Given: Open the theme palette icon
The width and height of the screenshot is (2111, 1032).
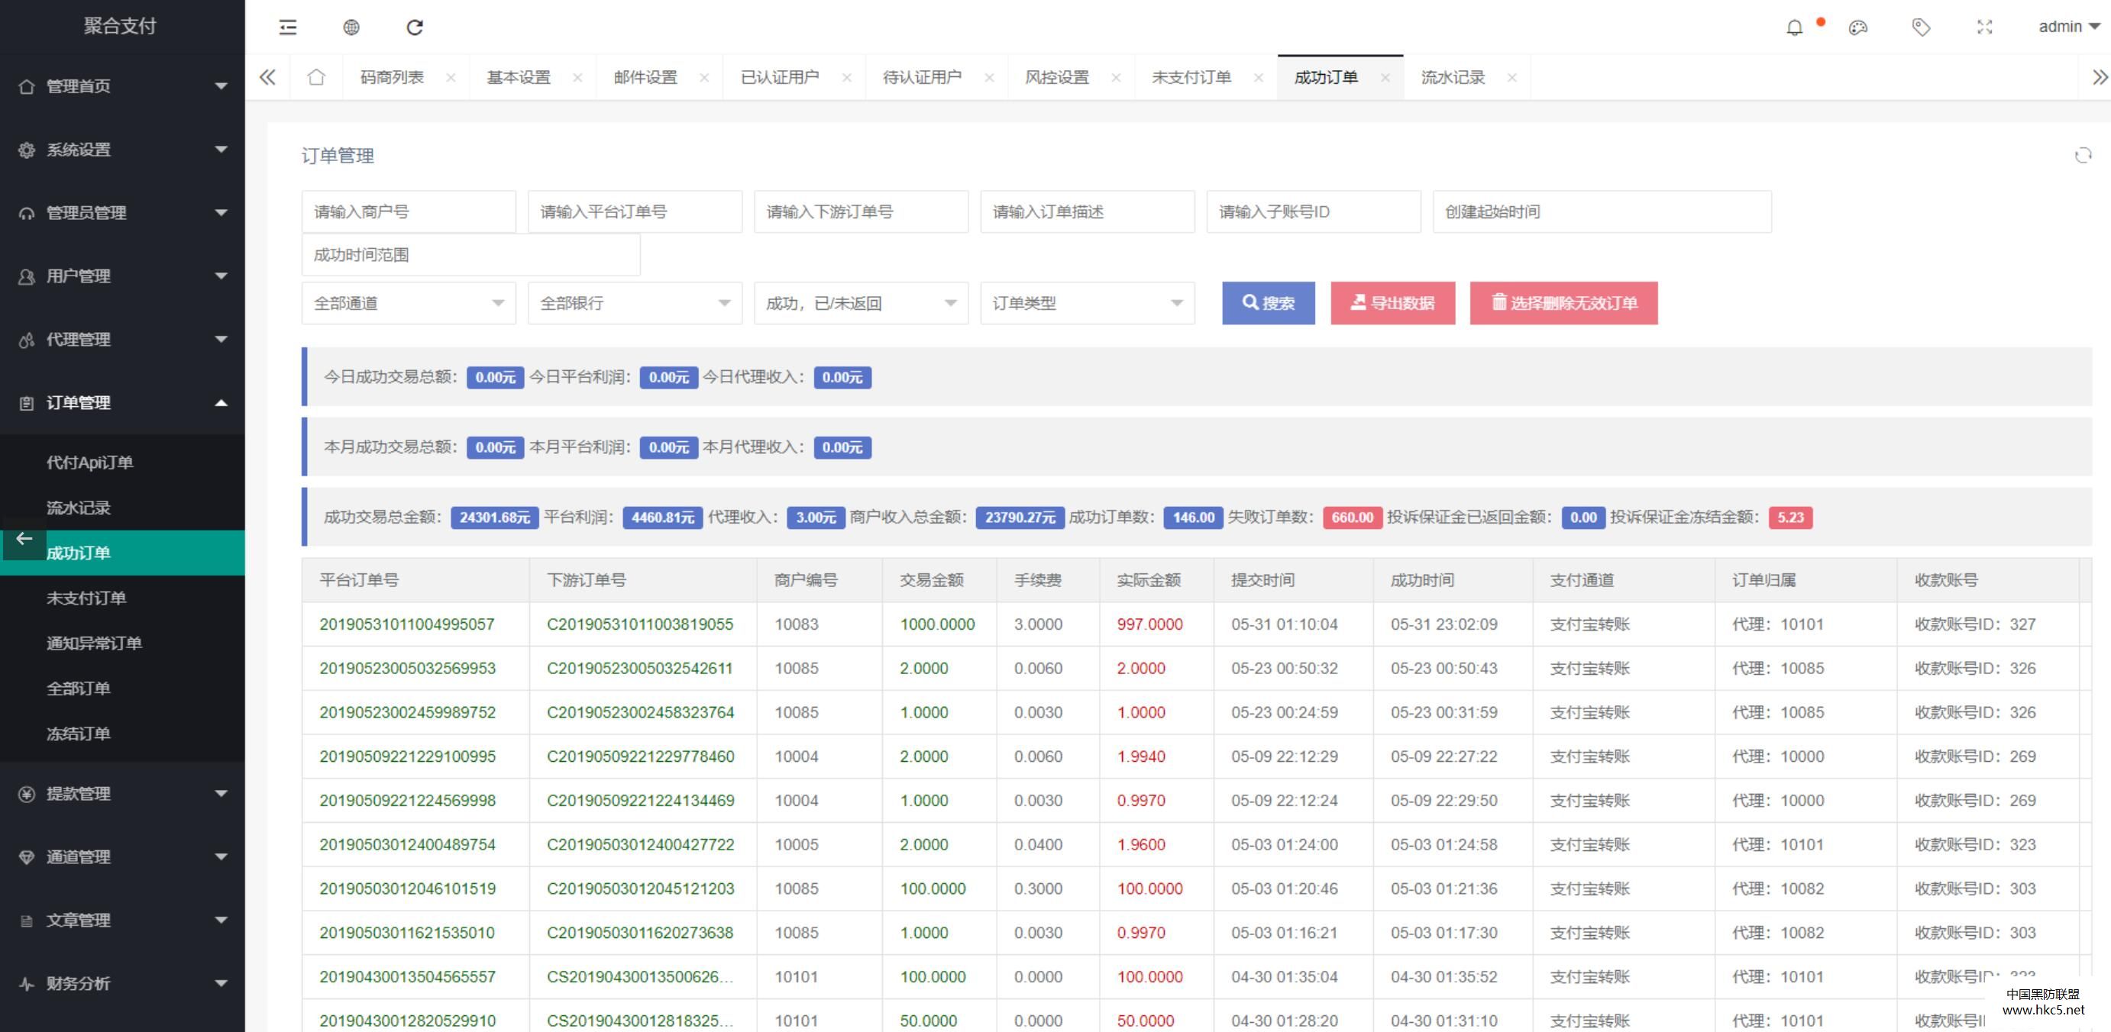Looking at the screenshot, I should [x=1857, y=27].
